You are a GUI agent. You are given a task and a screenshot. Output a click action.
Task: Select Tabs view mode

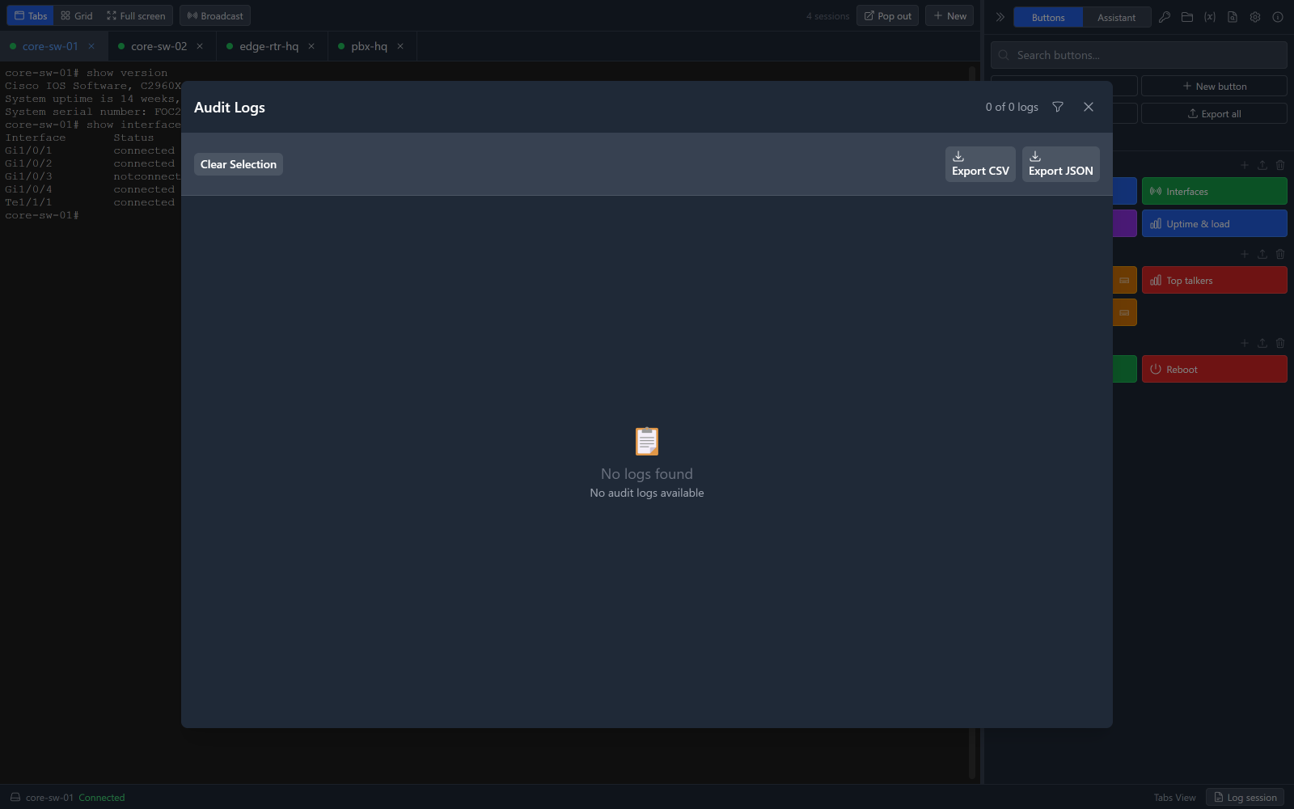point(31,15)
